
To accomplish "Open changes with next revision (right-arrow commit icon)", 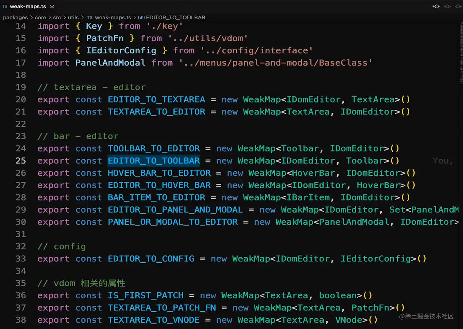I will (x=458, y=6).
